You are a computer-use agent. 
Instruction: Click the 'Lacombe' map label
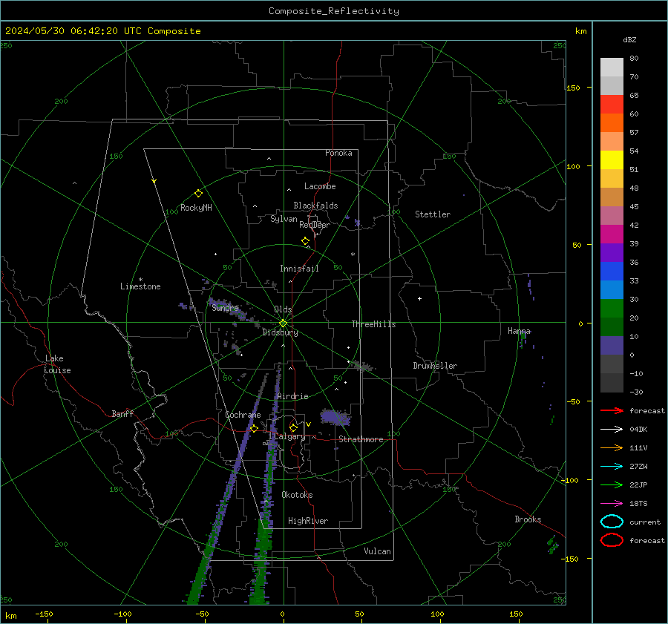[x=320, y=186]
